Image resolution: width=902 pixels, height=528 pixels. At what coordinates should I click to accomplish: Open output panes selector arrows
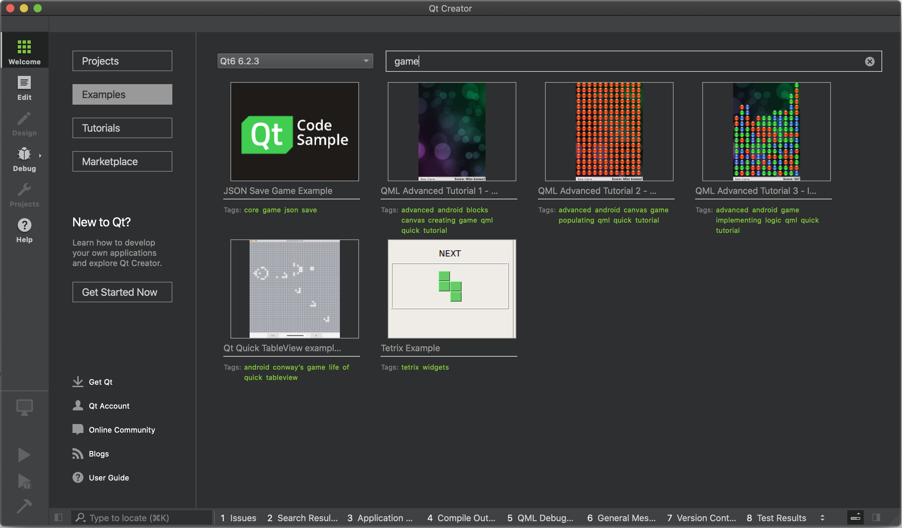click(822, 518)
